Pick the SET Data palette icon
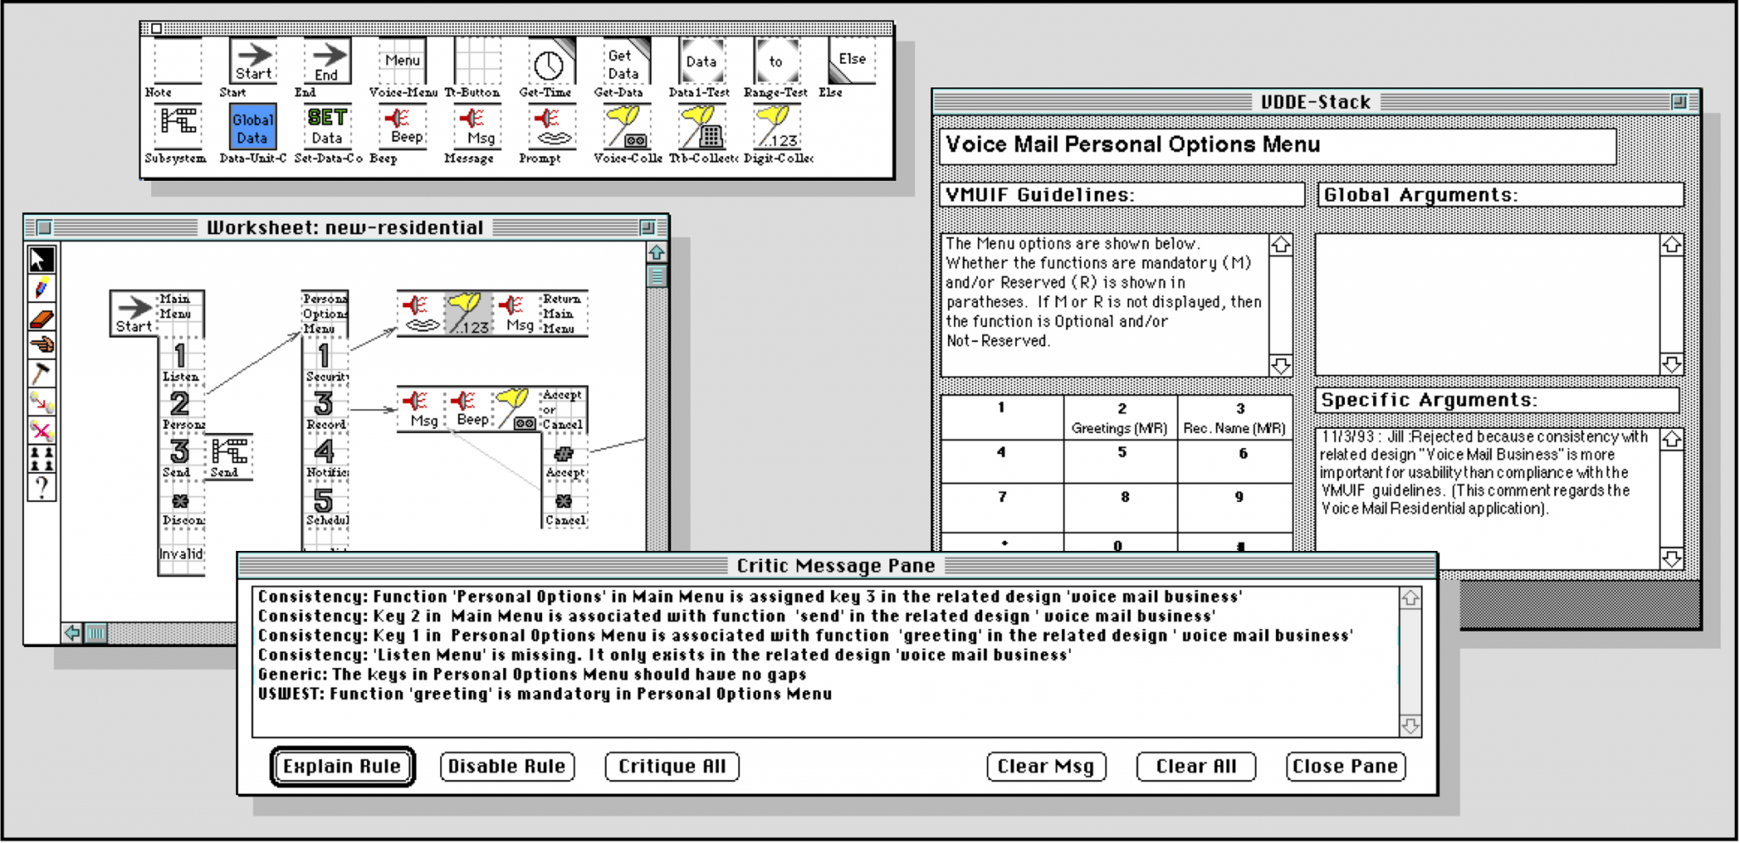 (x=327, y=126)
